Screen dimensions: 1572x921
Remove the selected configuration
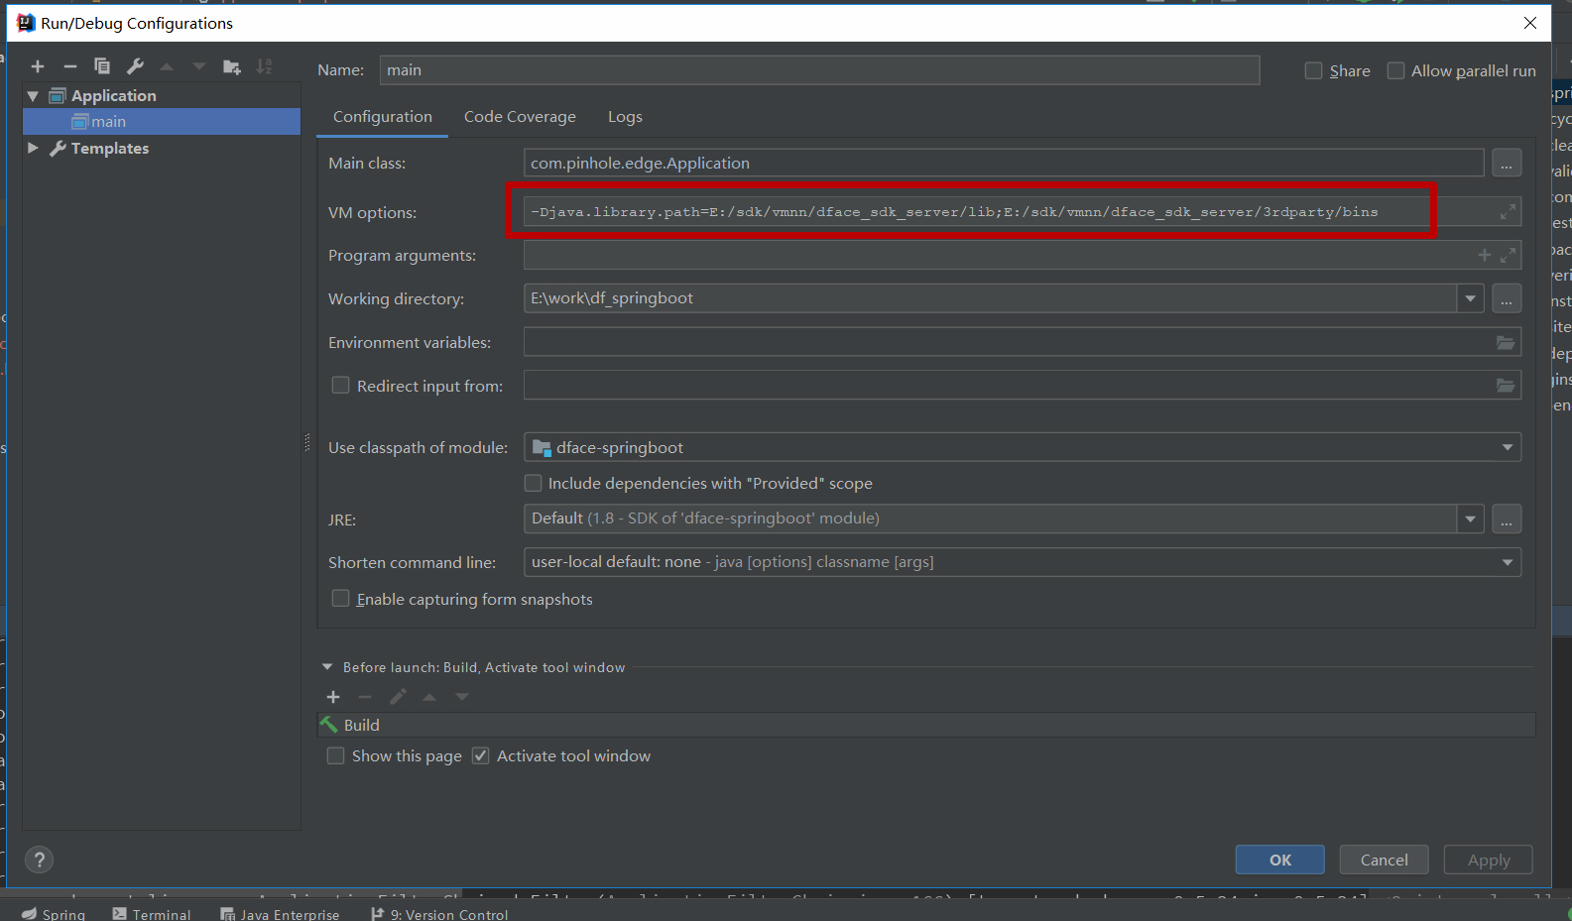pyautogui.click(x=69, y=66)
